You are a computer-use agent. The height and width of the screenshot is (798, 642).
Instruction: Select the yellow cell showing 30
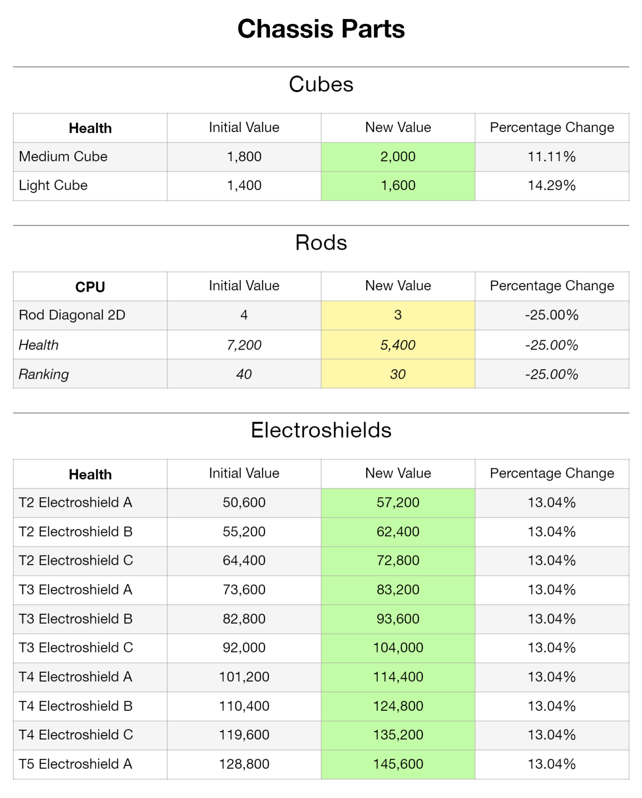pos(398,374)
